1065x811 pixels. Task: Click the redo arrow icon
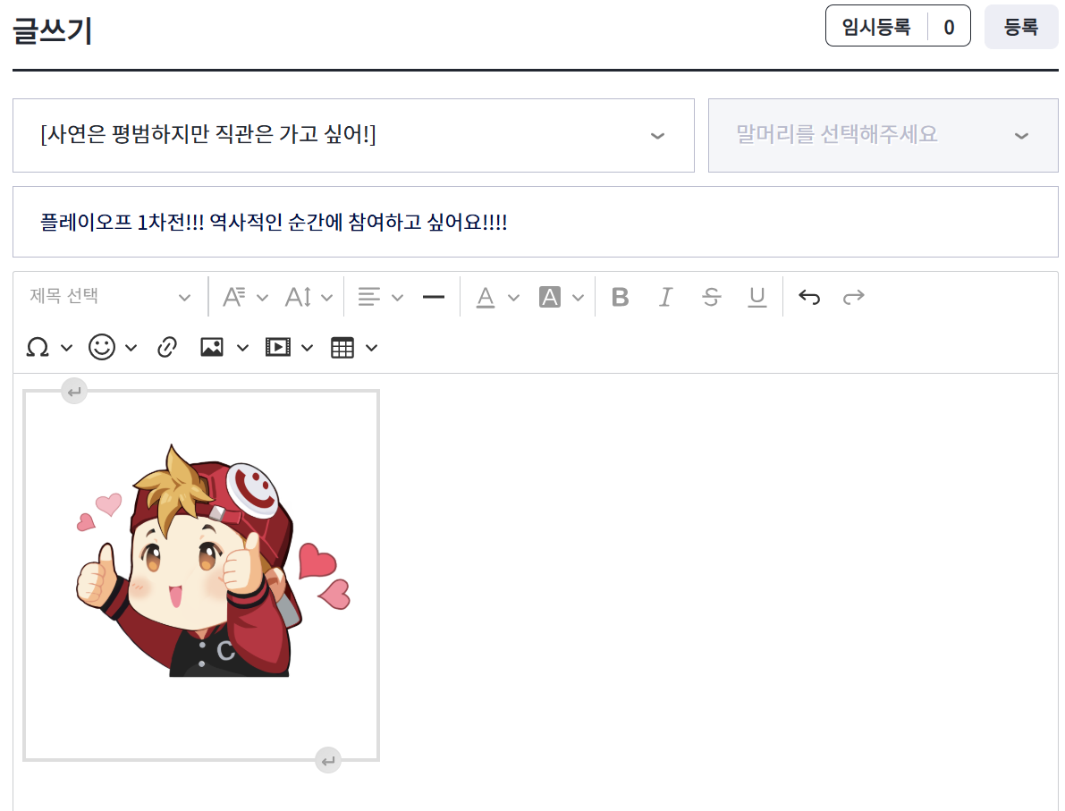coord(854,297)
